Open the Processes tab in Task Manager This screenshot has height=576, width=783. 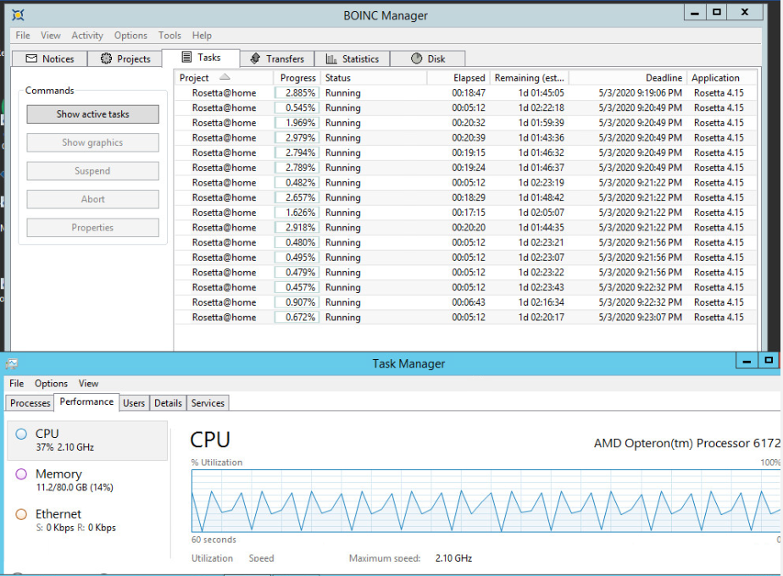(31, 403)
